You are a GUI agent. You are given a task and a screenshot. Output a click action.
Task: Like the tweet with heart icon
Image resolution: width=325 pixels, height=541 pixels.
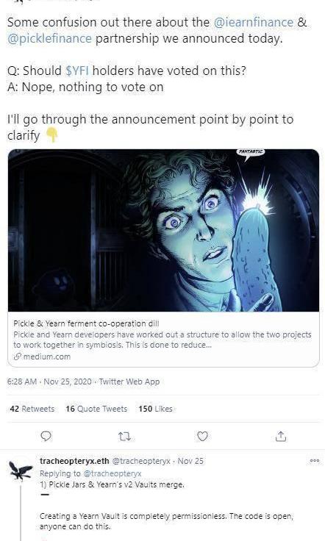[202, 436]
